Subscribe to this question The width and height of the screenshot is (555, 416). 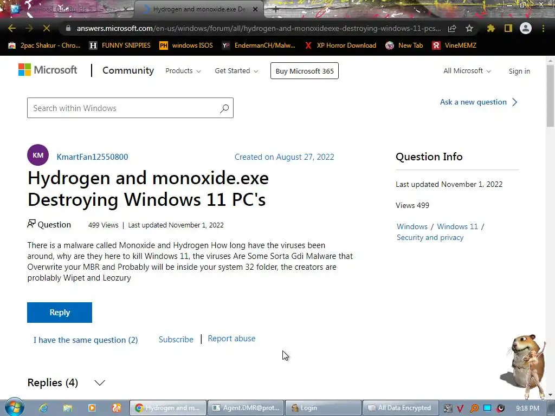click(x=176, y=339)
